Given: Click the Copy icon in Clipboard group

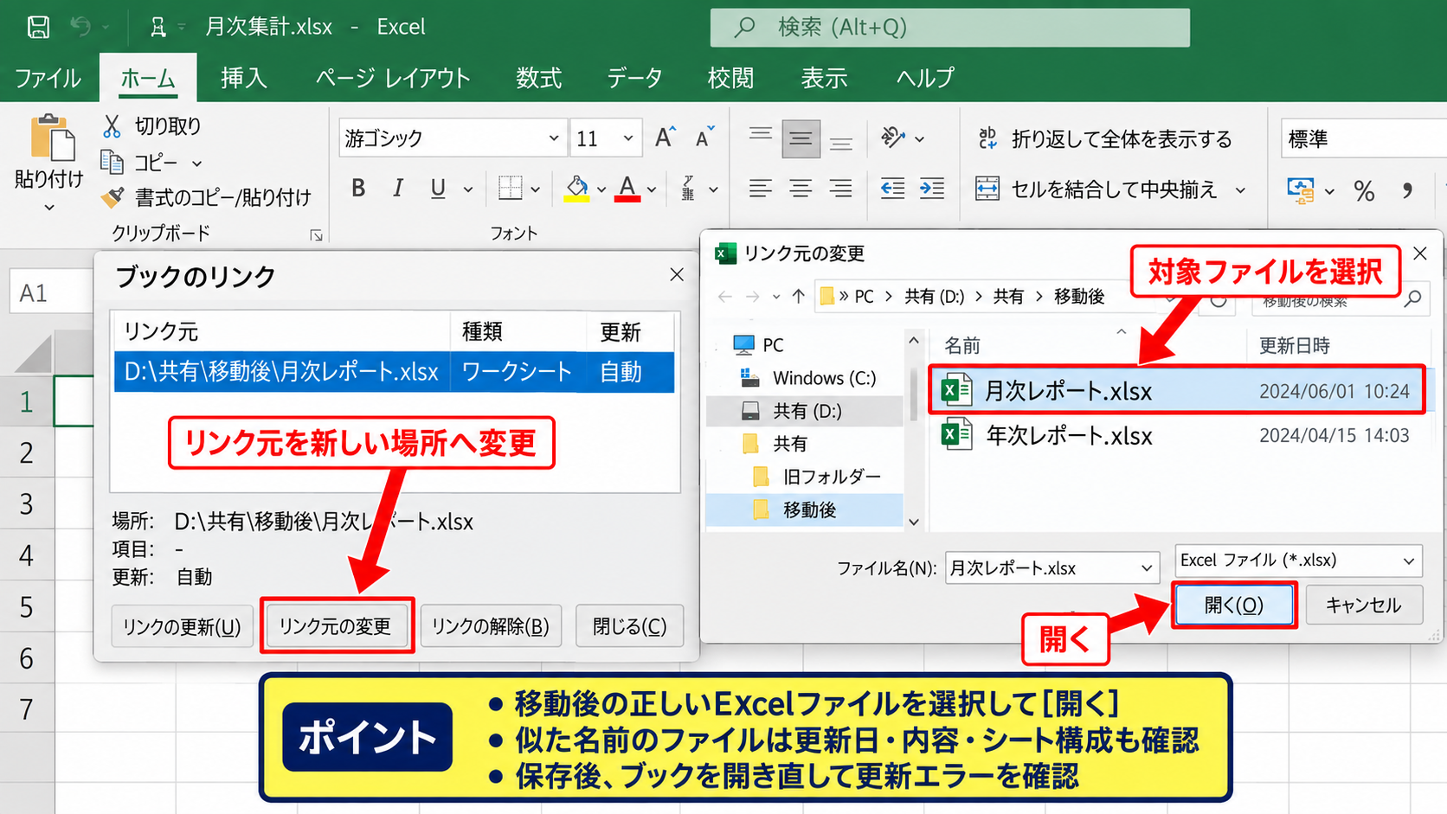Looking at the screenshot, I should [112, 162].
